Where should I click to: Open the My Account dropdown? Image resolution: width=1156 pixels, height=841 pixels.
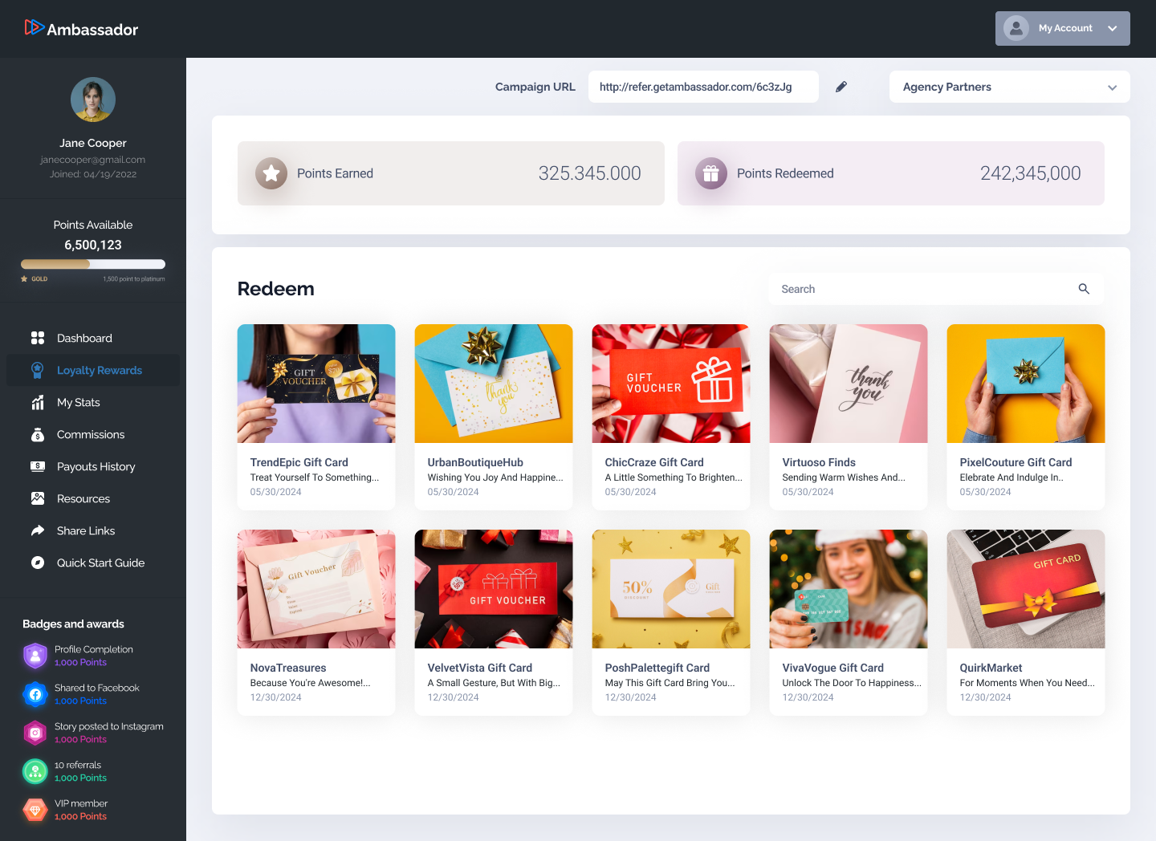point(1062,28)
